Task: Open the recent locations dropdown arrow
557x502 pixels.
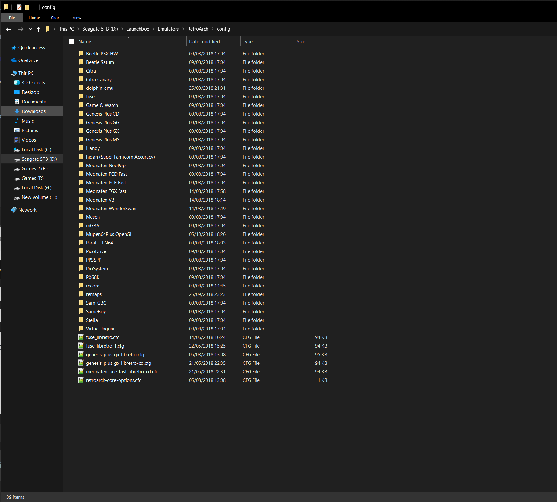Action: (x=30, y=29)
